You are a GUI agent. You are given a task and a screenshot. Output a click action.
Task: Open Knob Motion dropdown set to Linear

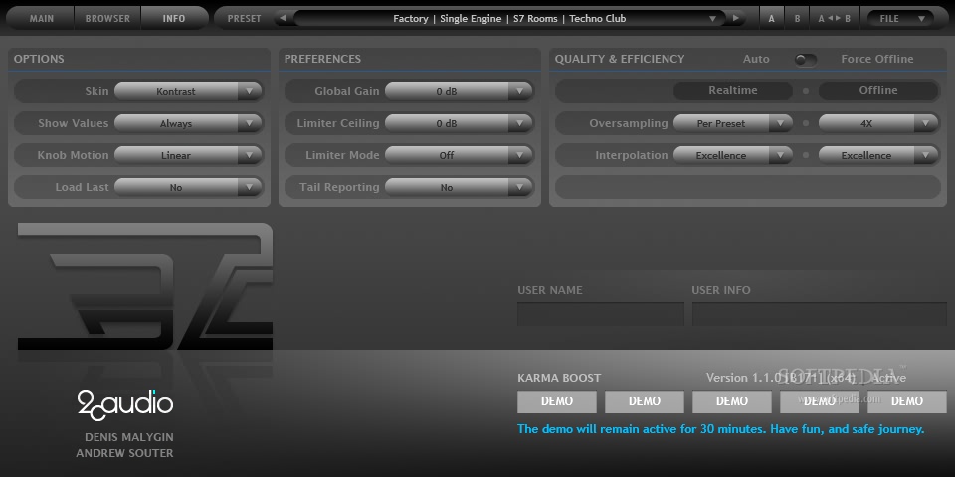click(188, 155)
